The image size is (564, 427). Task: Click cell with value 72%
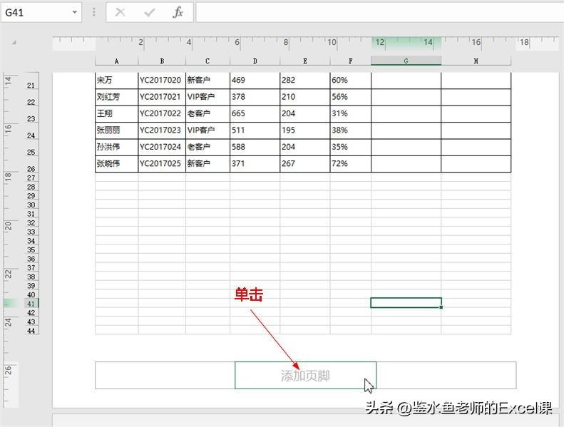350,164
